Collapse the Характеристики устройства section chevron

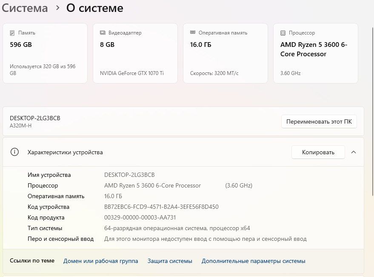(x=354, y=152)
